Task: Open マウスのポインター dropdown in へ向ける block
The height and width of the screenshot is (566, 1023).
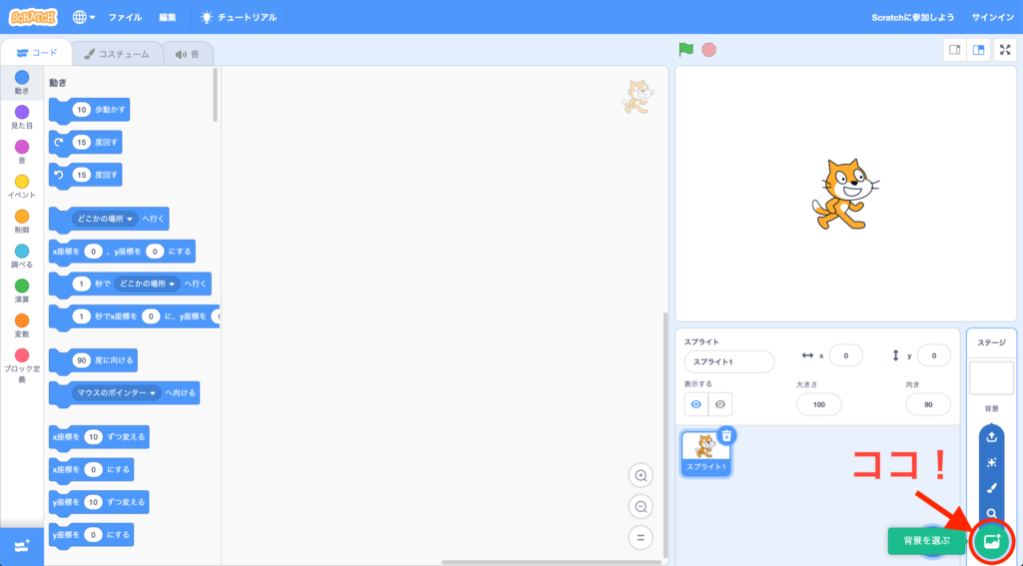Action: pyautogui.click(x=116, y=393)
